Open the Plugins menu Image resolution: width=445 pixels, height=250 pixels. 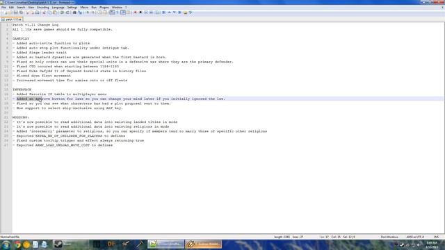point(104,8)
